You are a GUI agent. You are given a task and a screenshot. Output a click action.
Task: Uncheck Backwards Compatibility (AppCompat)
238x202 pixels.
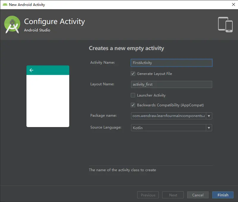[133, 105]
